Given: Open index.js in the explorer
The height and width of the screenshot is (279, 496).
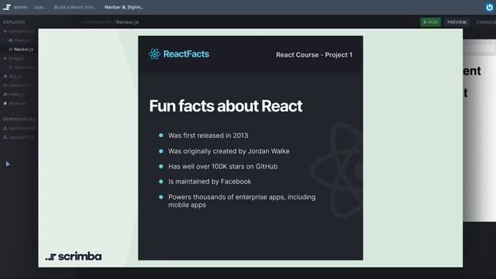Looking at the screenshot, I should 14,95.
